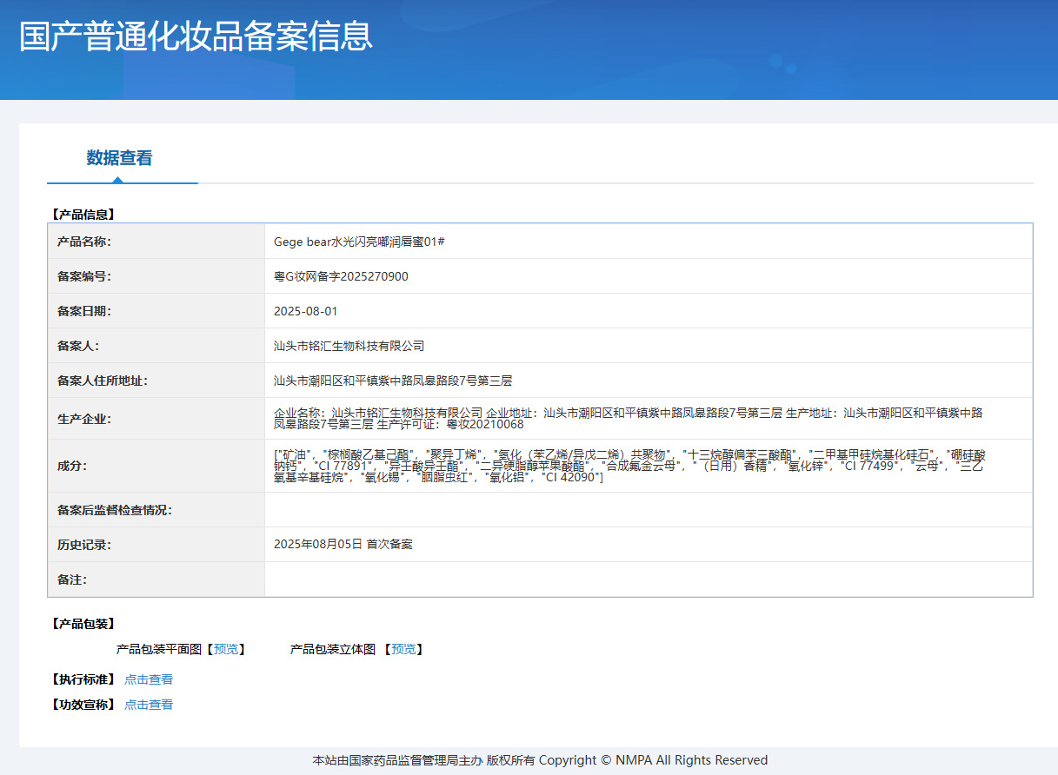Screen dimensions: 1058x775
Task: Click the 历史记录 首次备案 entry
Action: point(343,544)
